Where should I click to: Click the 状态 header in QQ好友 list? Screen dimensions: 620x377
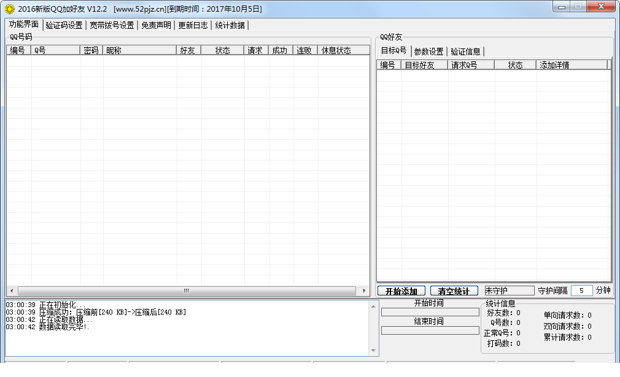[x=515, y=65]
